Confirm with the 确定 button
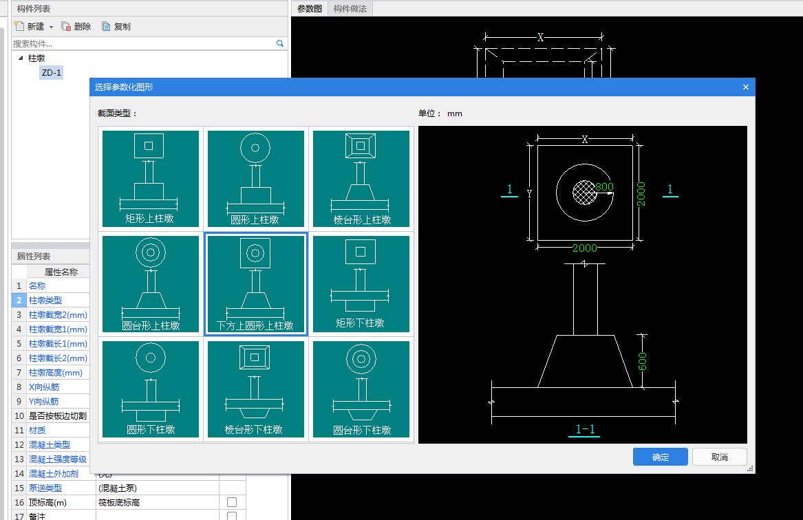The height and width of the screenshot is (520, 803). 660,457
